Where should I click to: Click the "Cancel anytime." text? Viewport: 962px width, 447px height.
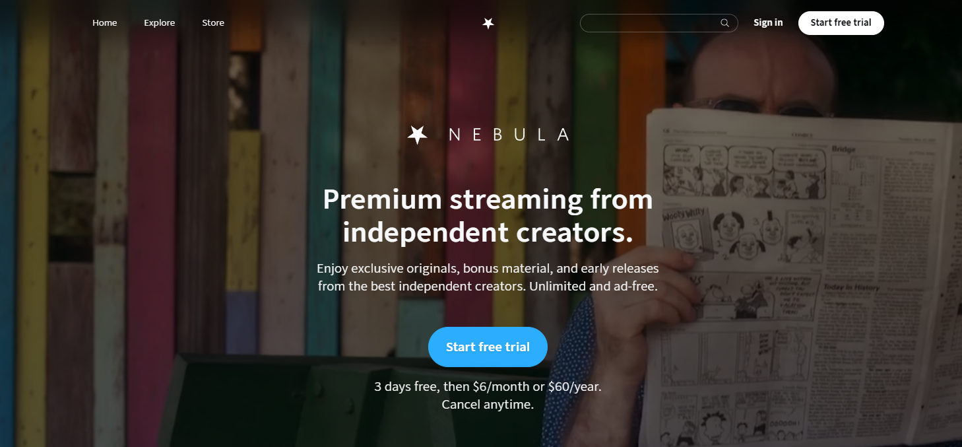(x=488, y=404)
